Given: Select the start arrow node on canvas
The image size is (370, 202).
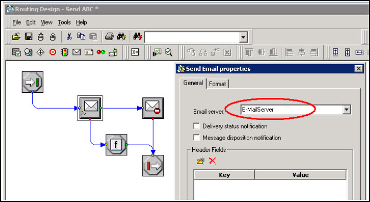Looking at the screenshot, I should pos(32,82).
